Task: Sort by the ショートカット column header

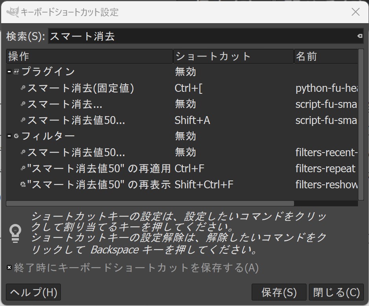Action: pyautogui.click(x=234, y=56)
